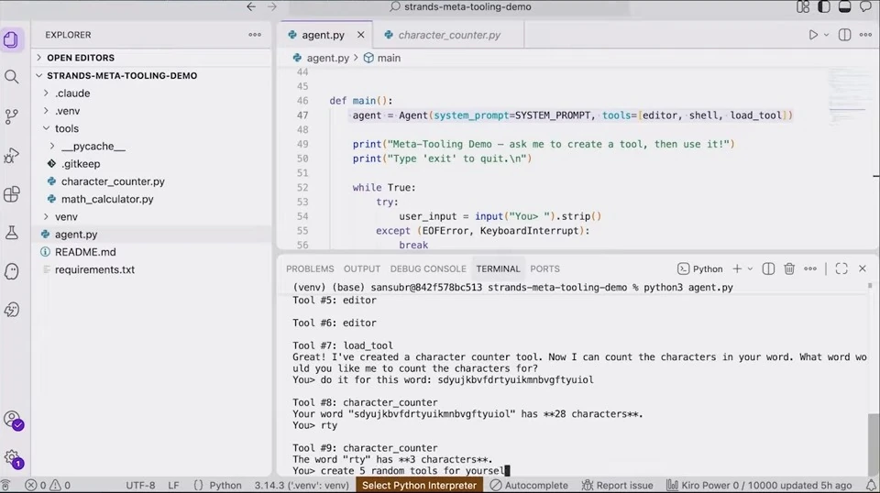Viewport: 880px width, 493px height.
Task: Open the run button dropdown arrow
Action: point(826,35)
